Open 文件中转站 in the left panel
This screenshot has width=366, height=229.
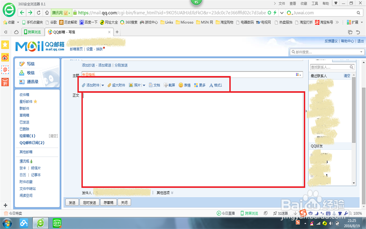pyautogui.click(x=27, y=189)
